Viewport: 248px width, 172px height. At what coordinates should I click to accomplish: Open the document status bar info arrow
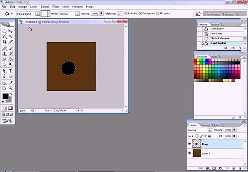78,110
